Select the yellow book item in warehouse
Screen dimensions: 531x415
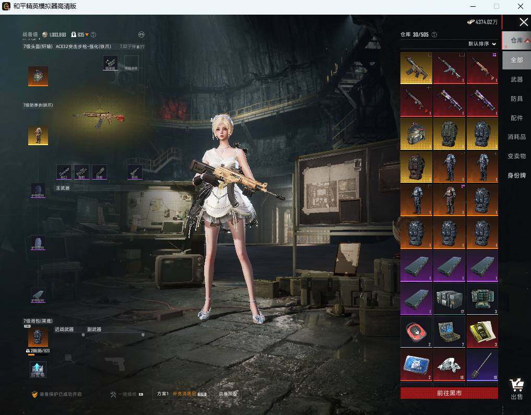482,331
